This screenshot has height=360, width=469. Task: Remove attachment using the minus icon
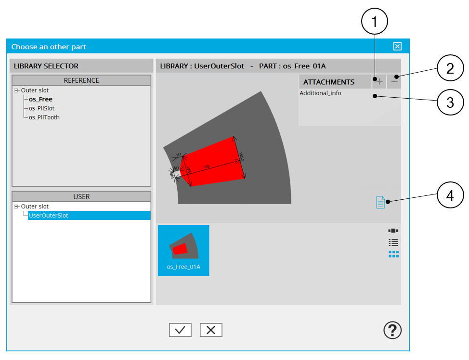(394, 82)
